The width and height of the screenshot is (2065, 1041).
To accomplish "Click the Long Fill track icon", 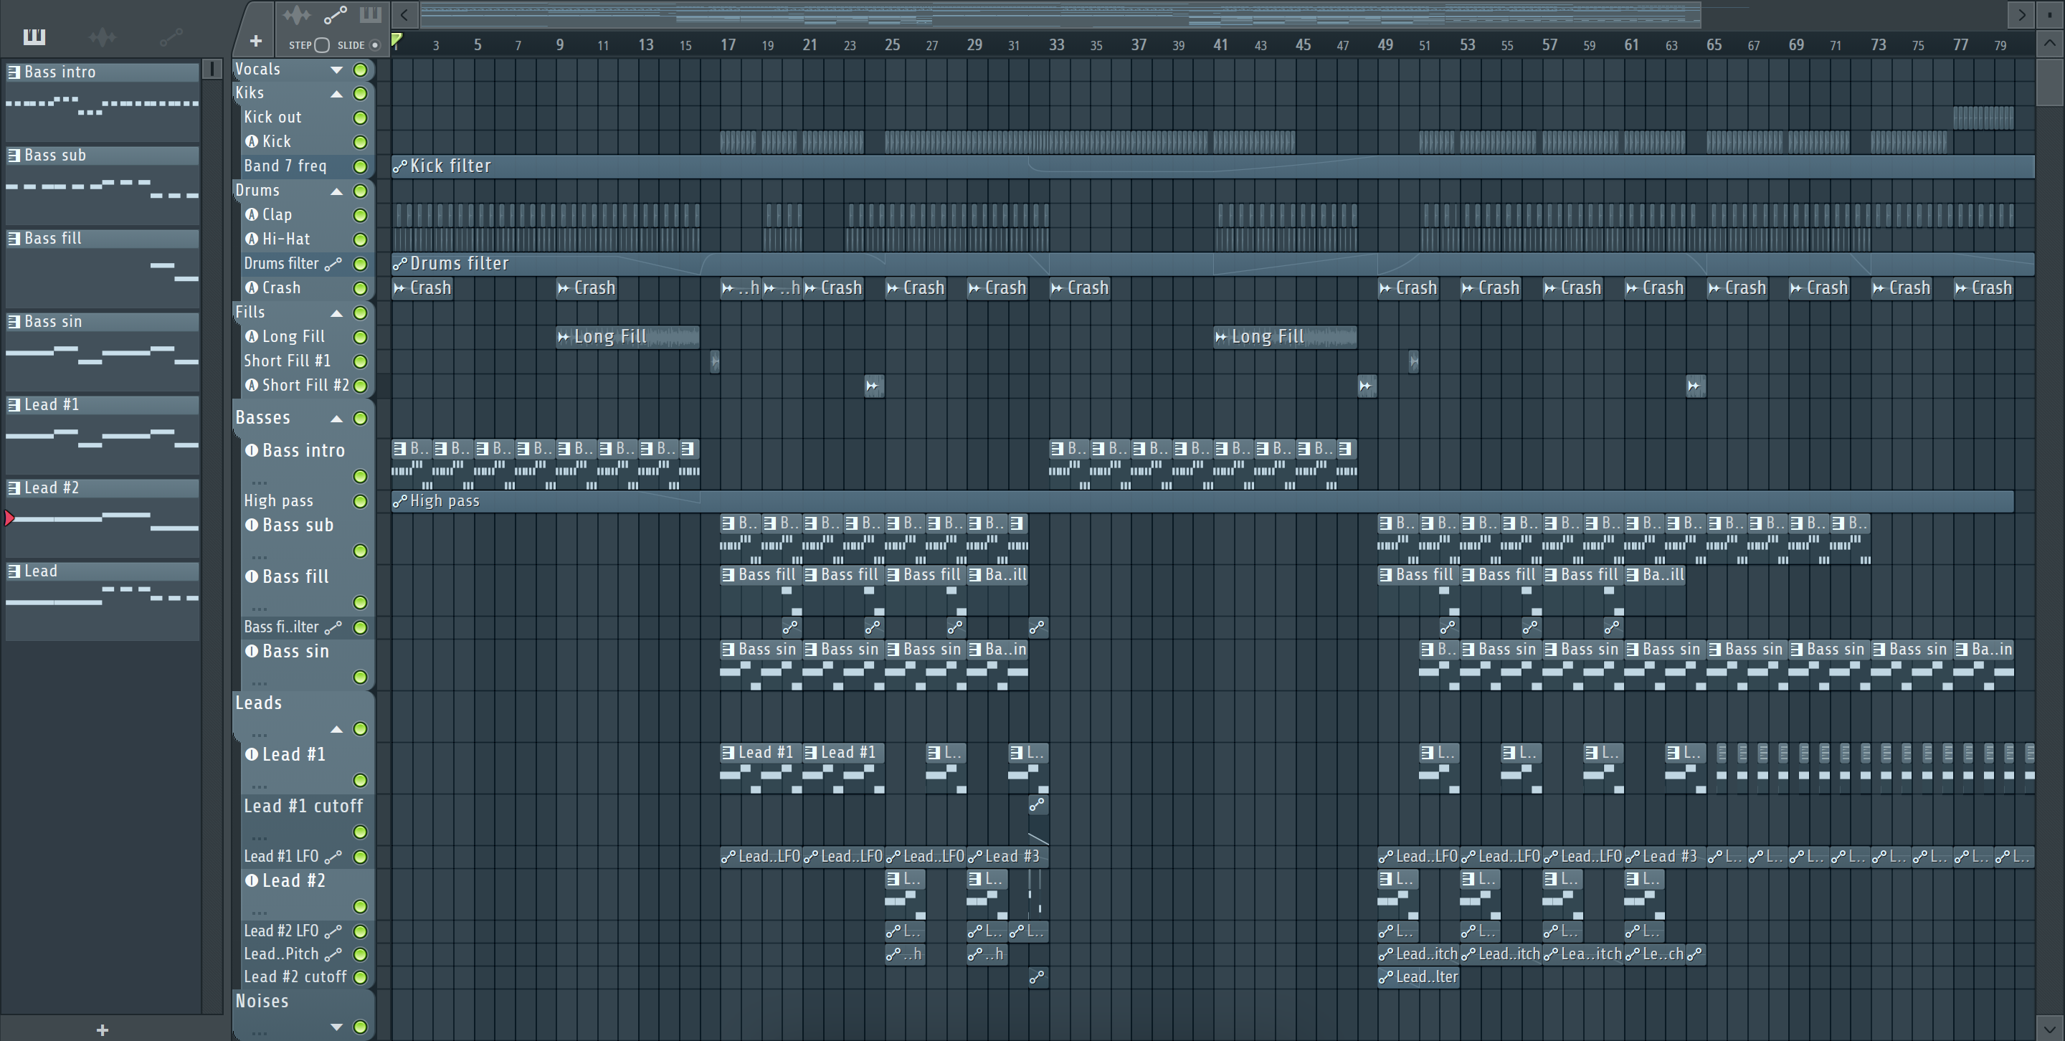I will (252, 336).
